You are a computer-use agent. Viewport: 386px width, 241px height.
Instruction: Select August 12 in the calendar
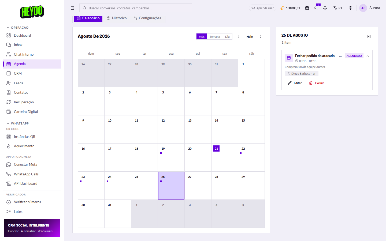point(171,129)
